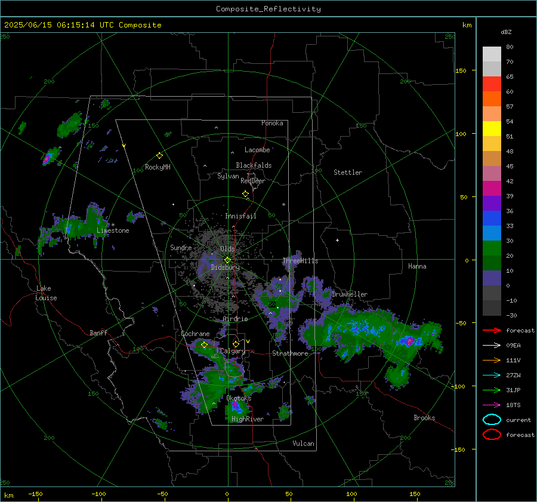Click the Hanna town label

click(x=417, y=266)
